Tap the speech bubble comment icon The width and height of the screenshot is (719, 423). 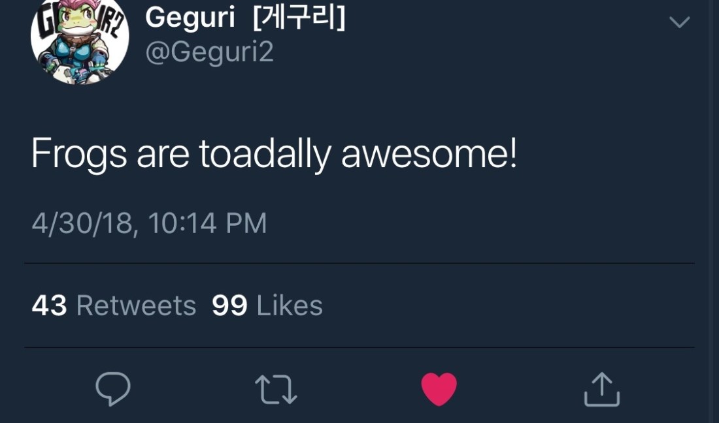pyautogui.click(x=113, y=389)
